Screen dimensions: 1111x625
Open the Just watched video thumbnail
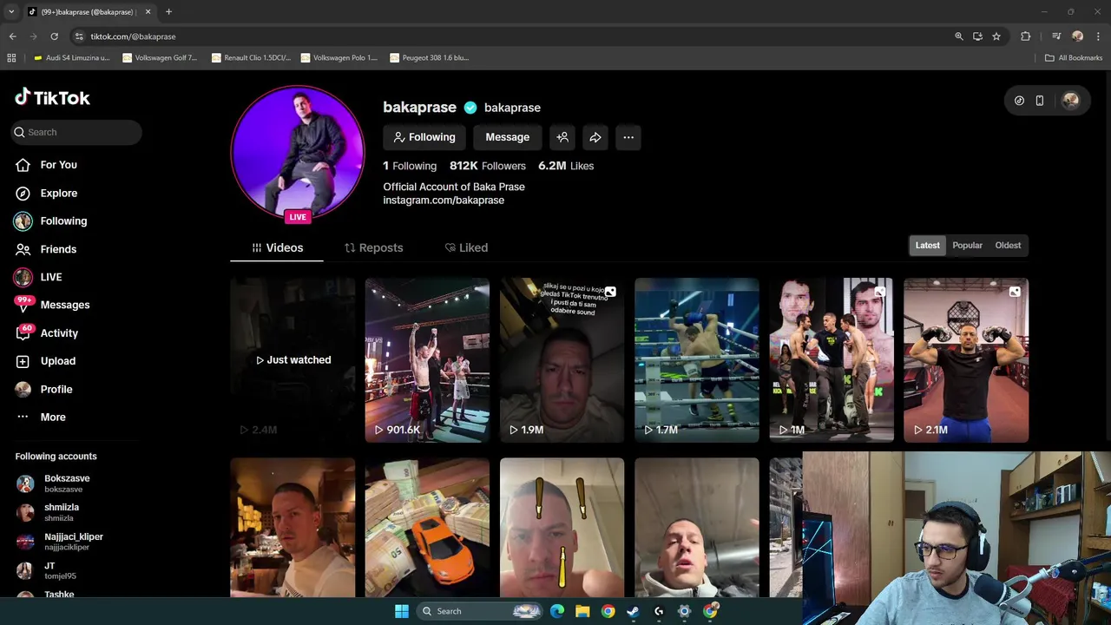[293, 360]
